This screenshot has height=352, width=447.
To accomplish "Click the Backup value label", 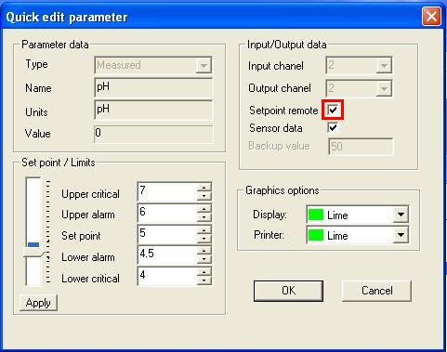I will 279,146.
